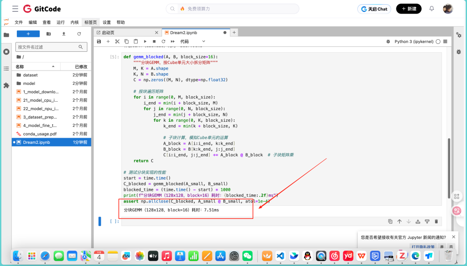Delete the current cell with the trash icon

click(436, 221)
